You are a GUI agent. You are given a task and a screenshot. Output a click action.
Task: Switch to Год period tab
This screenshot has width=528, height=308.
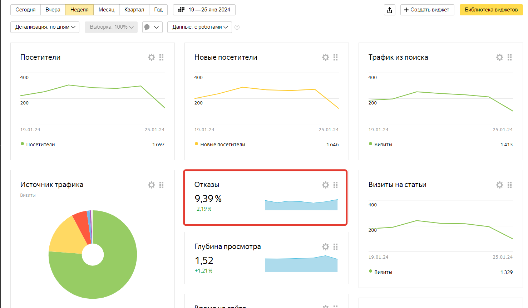(158, 10)
